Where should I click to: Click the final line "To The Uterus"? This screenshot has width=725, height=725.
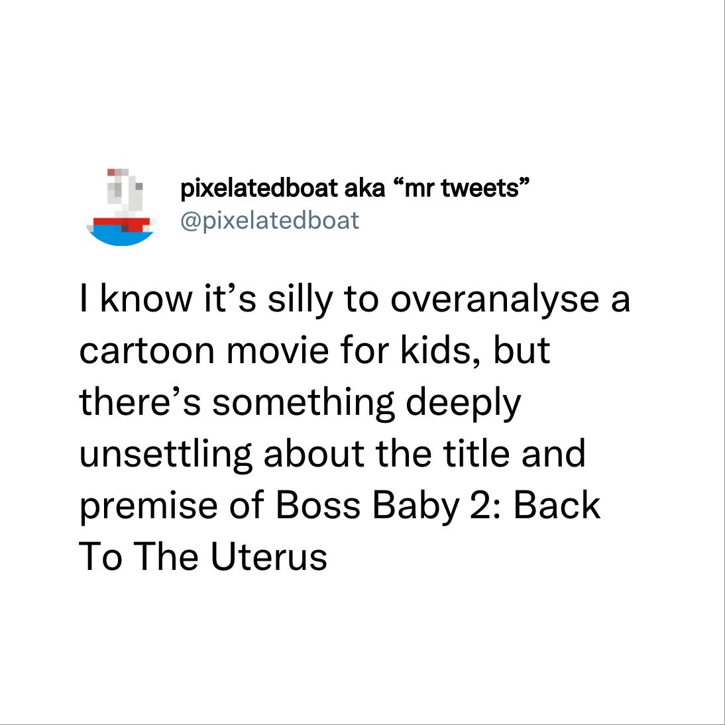click(203, 556)
